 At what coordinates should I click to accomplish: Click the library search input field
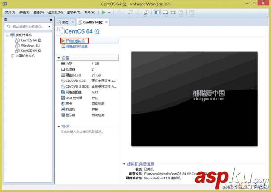point(28,26)
